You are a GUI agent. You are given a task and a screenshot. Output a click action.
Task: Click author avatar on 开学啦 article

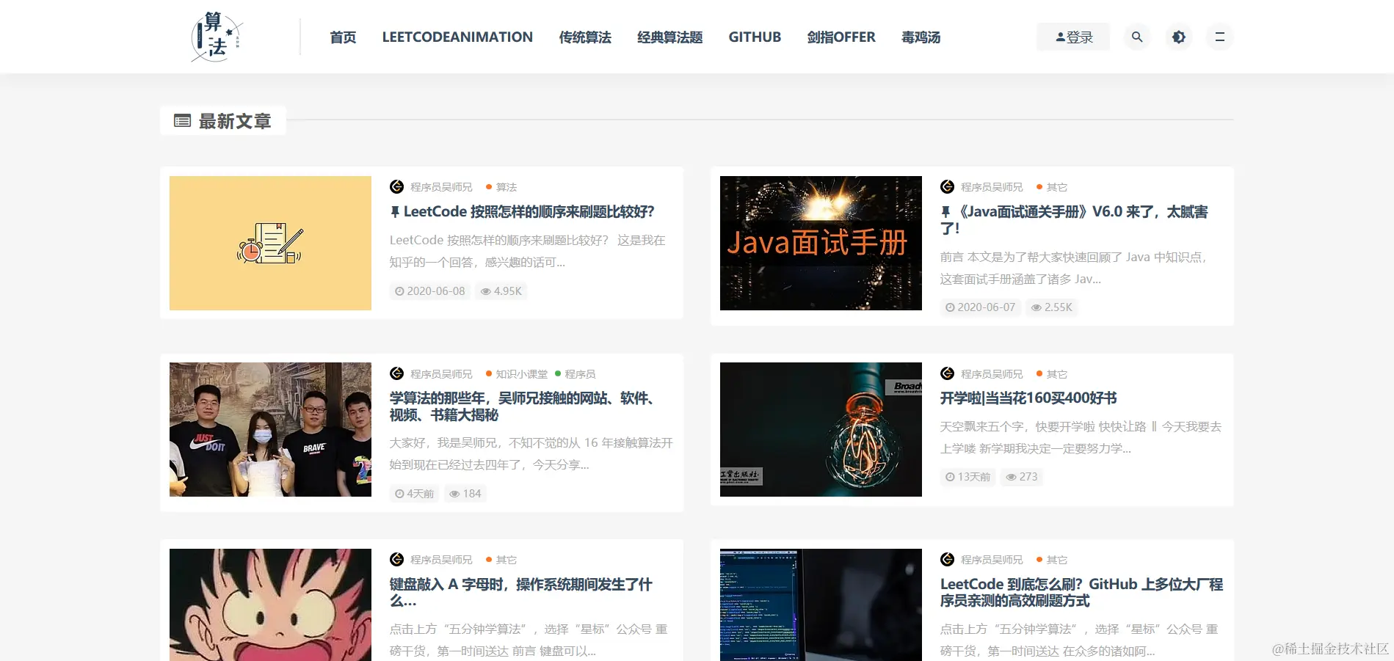click(948, 374)
